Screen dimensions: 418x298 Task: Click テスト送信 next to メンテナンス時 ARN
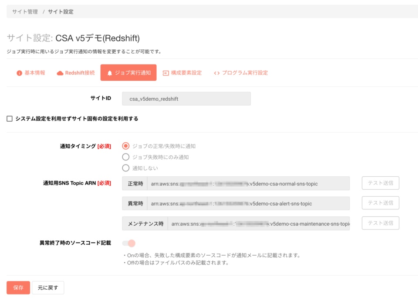(380, 223)
